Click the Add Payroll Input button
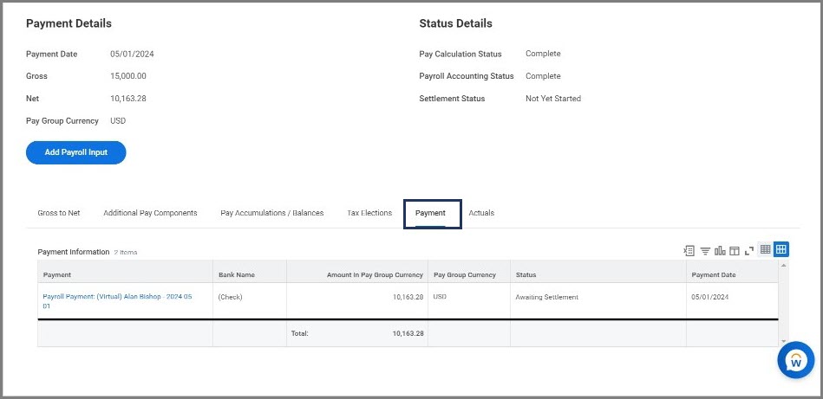 (76, 152)
